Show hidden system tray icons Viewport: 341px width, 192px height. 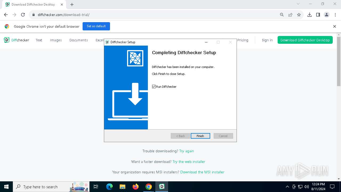click(x=287, y=187)
